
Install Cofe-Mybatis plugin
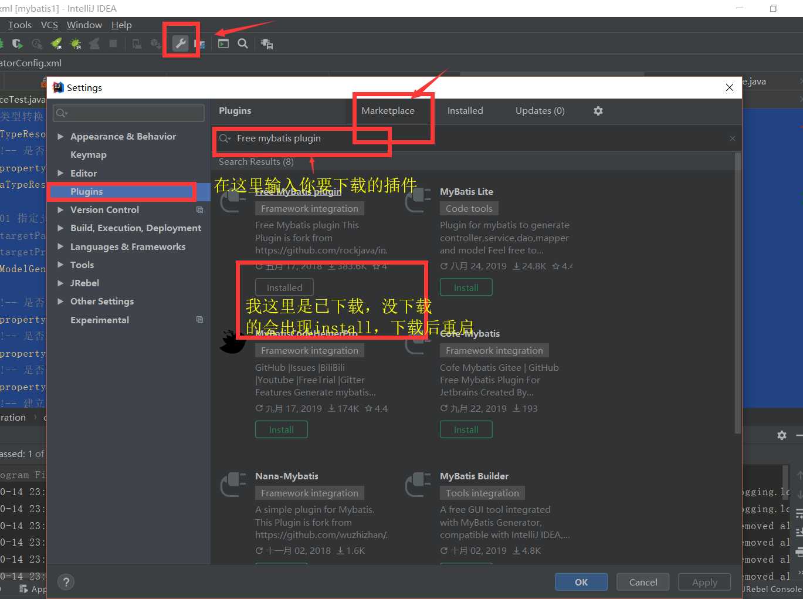pos(466,429)
